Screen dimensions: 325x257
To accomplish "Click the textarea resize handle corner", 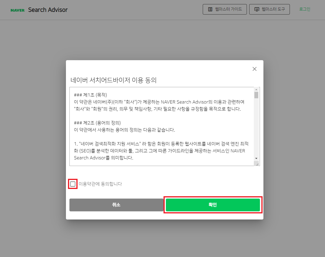I will (257, 164).
